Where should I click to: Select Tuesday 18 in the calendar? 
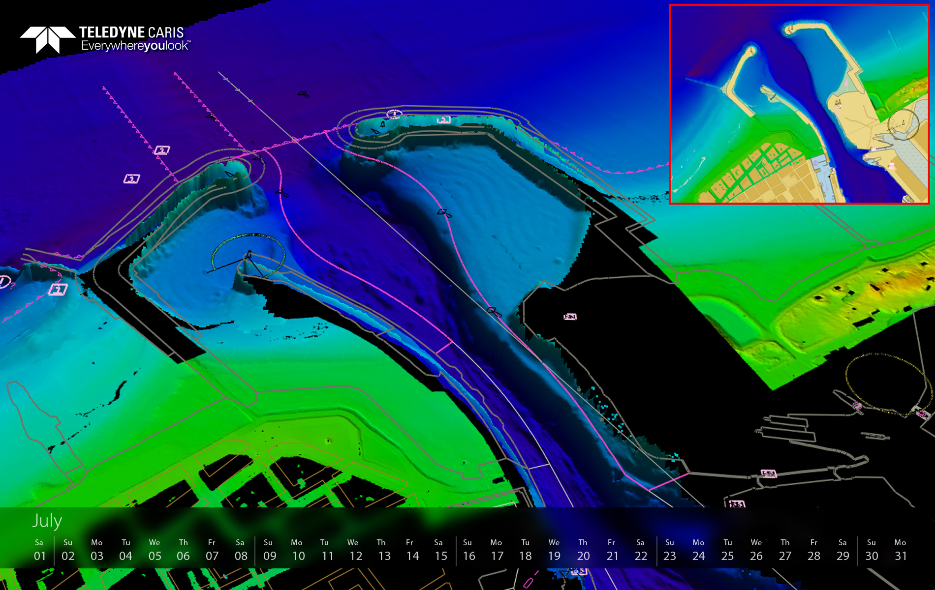coord(526,550)
